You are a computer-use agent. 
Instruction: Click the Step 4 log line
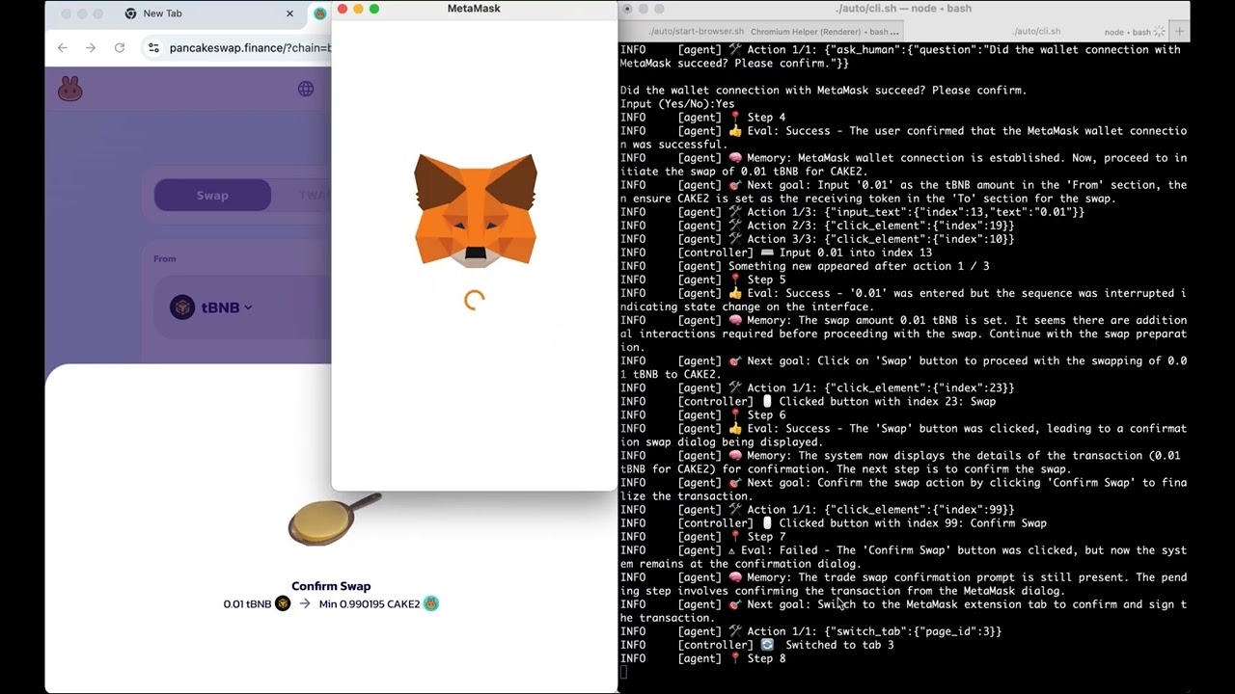(702, 118)
